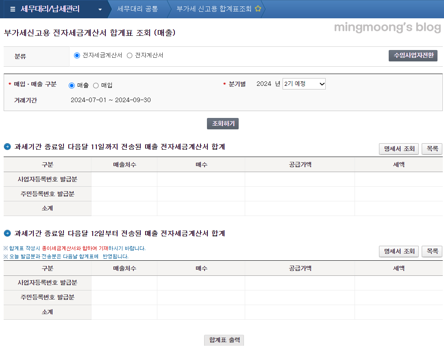Open the 분기별 quarter dropdown showing 2기 예정

(x=304, y=84)
